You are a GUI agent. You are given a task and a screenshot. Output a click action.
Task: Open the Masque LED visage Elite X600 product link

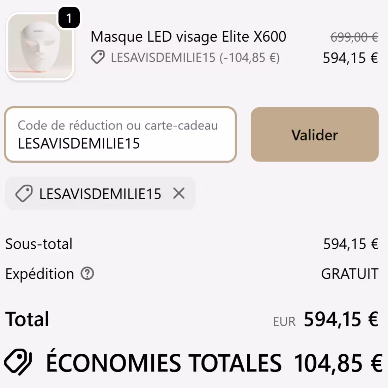pos(189,36)
